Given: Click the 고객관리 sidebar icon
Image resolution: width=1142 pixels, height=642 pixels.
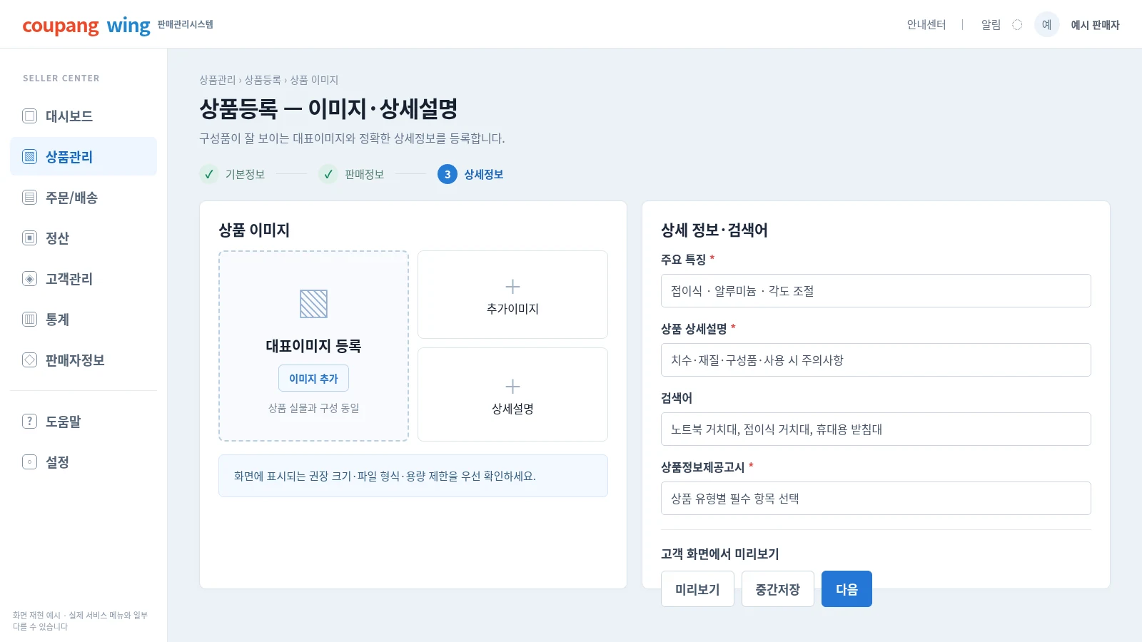Looking at the screenshot, I should click(29, 278).
